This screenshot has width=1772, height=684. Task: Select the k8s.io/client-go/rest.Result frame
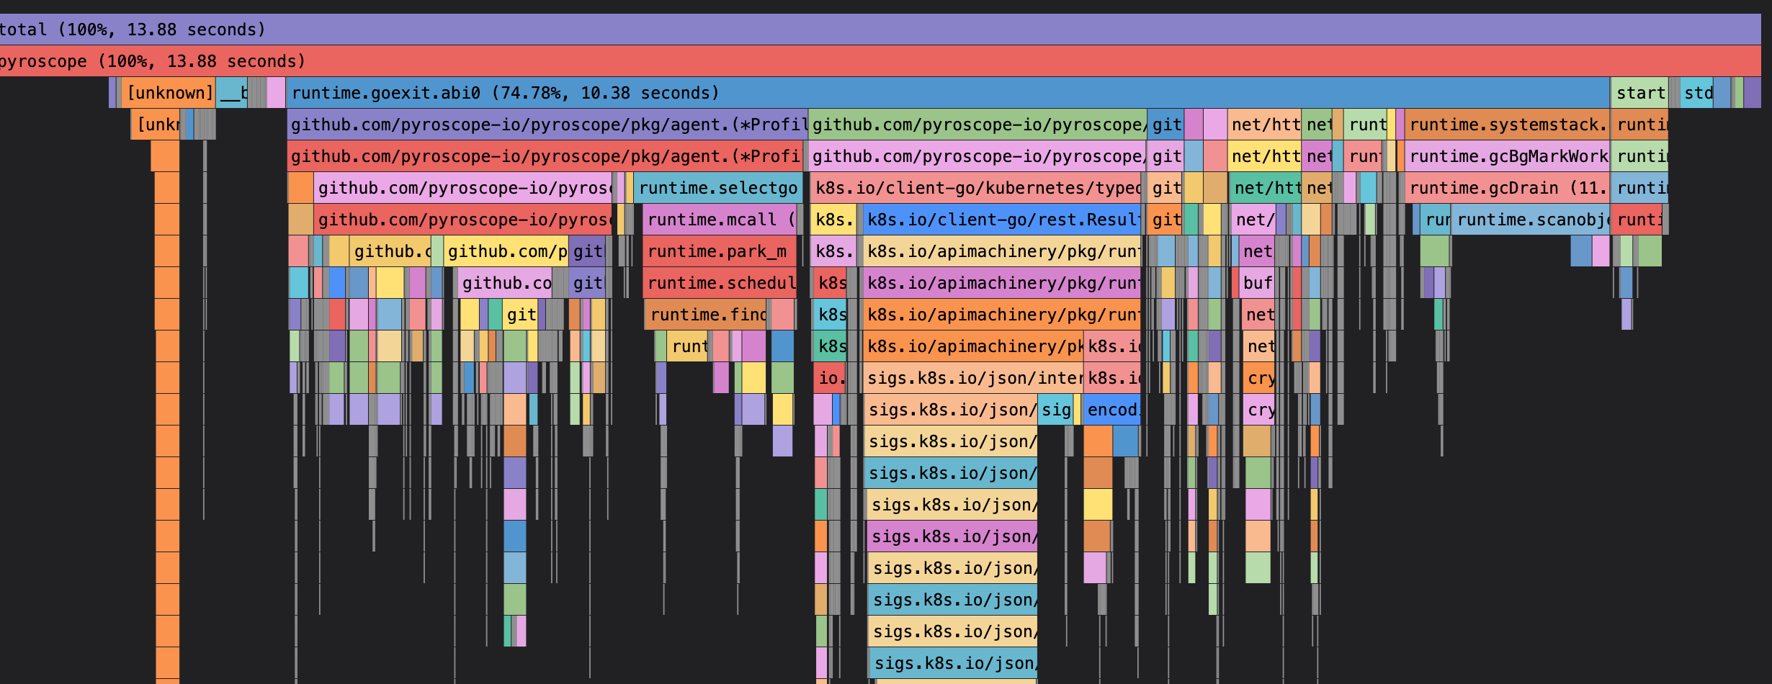click(x=1001, y=220)
